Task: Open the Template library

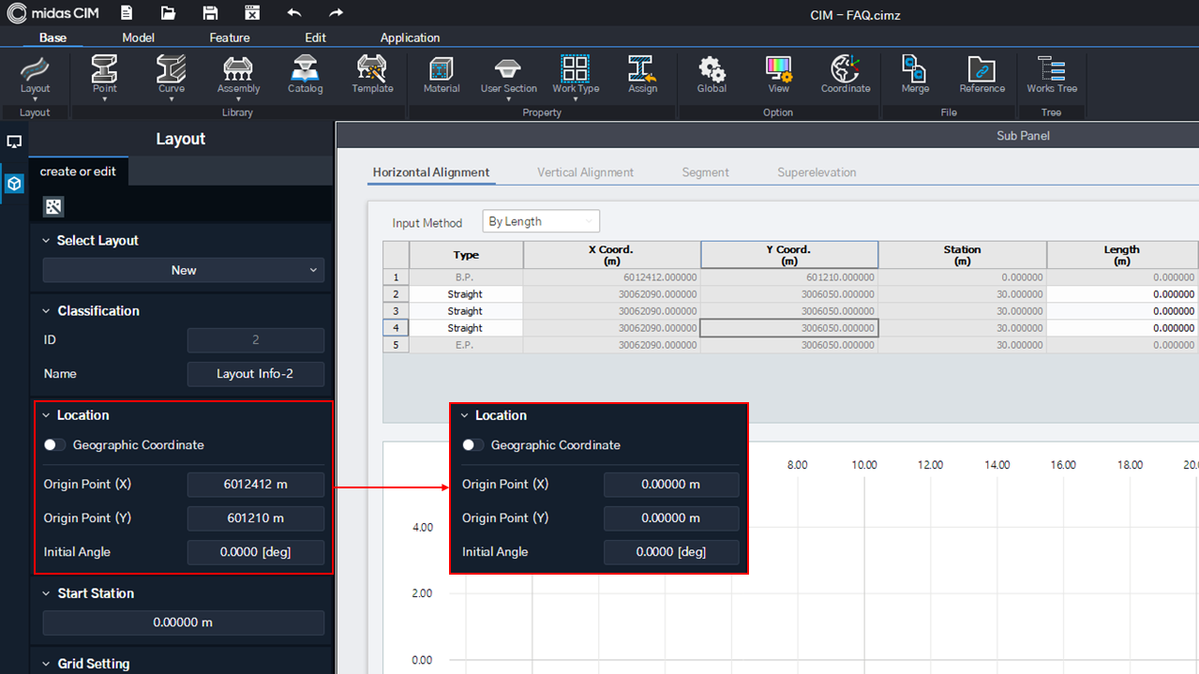Action: tap(371, 75)
